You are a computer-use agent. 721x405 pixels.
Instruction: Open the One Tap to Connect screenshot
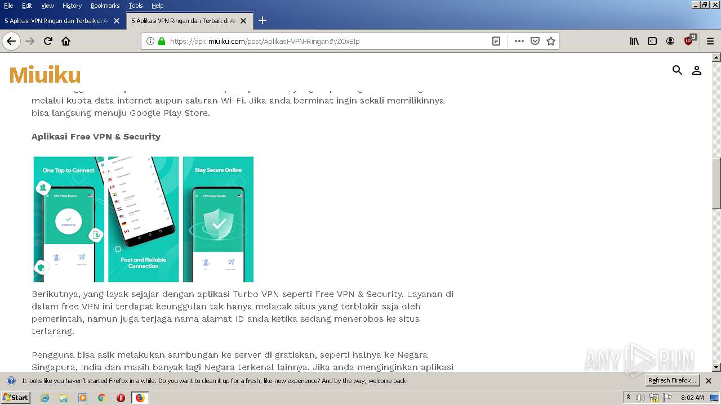click(x=69, y=219)
